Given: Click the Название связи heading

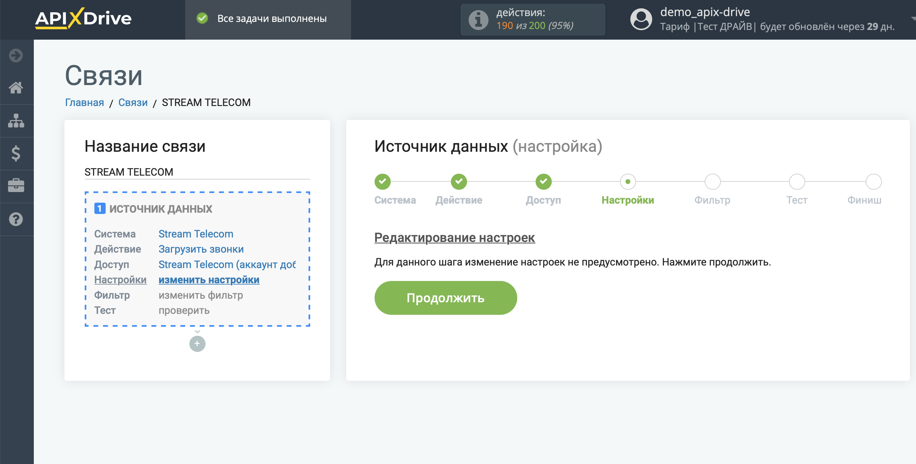Looking at the screenshot, I should [x=145, y=146].
